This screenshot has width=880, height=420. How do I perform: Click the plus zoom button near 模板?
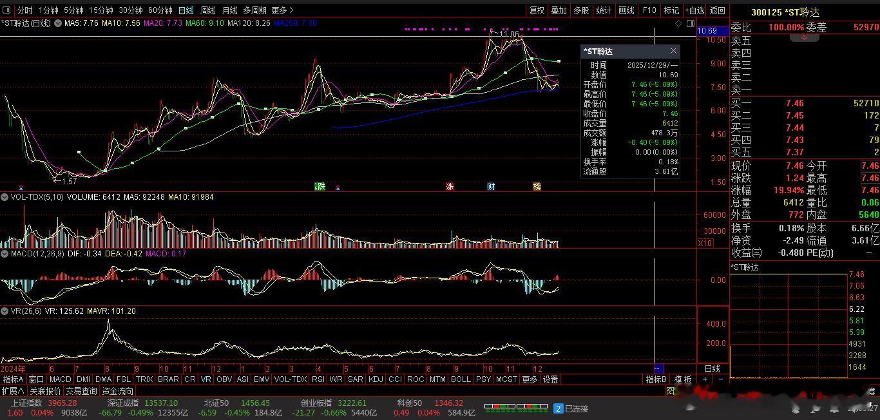[x=705, y=379]
